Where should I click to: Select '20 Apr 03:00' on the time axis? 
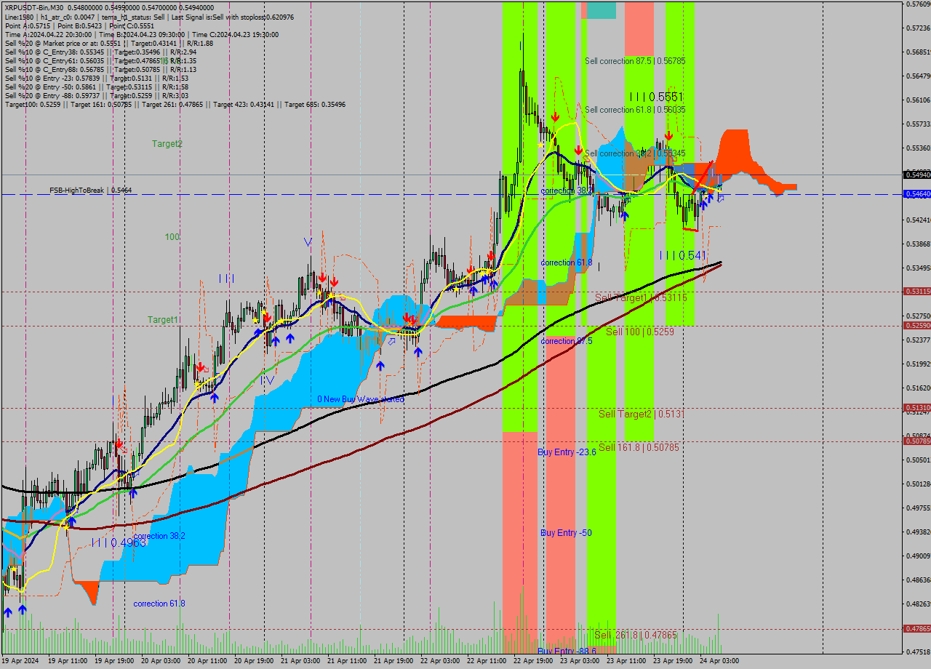point(160,661)
